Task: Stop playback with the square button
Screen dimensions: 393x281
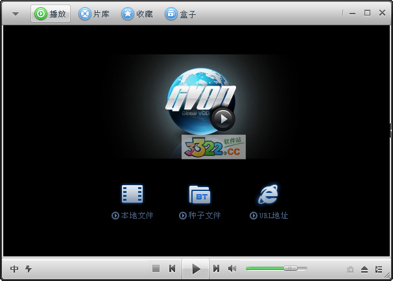Action: coord(156,269)
